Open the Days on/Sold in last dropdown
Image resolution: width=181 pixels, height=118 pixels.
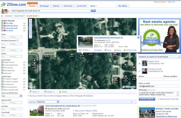tap(12, 96)
